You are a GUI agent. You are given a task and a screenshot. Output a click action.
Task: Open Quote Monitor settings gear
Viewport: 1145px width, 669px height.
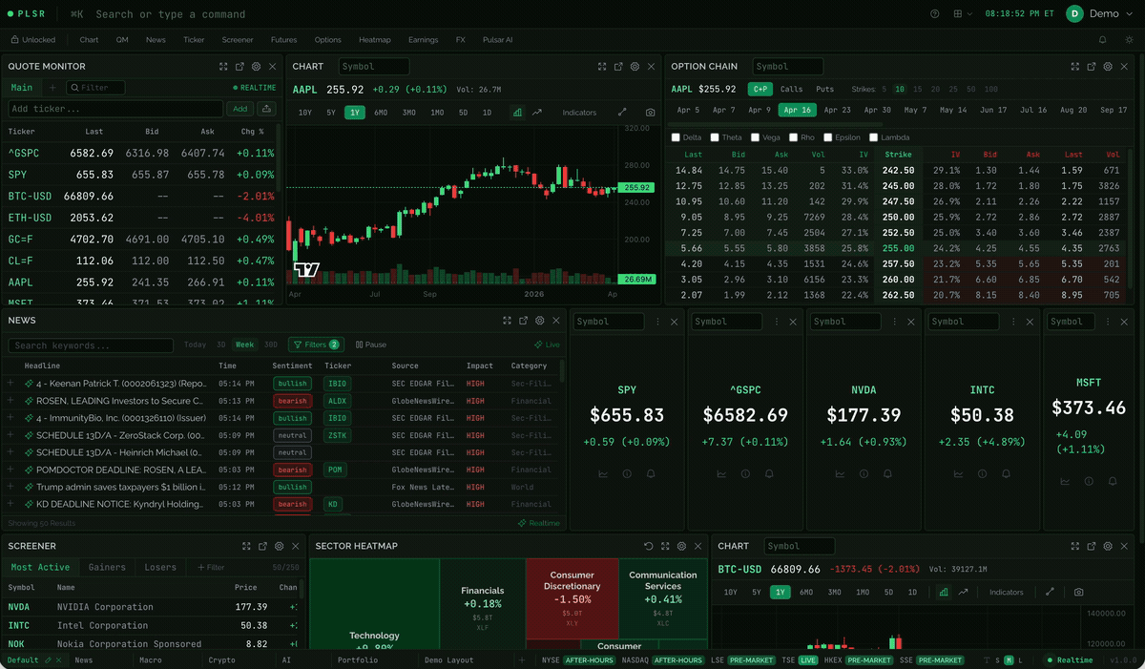pos(256,67)
